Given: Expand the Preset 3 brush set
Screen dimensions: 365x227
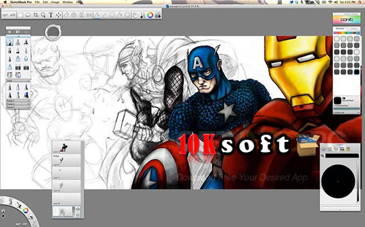Looking at the screenshot, I should [x=18, y=107].
